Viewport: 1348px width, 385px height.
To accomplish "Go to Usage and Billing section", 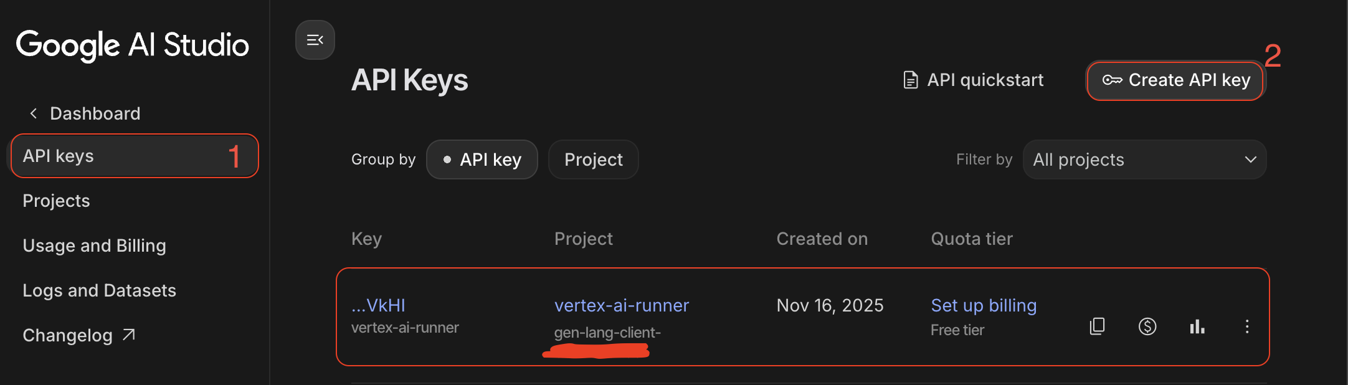I will coord(94,245).
